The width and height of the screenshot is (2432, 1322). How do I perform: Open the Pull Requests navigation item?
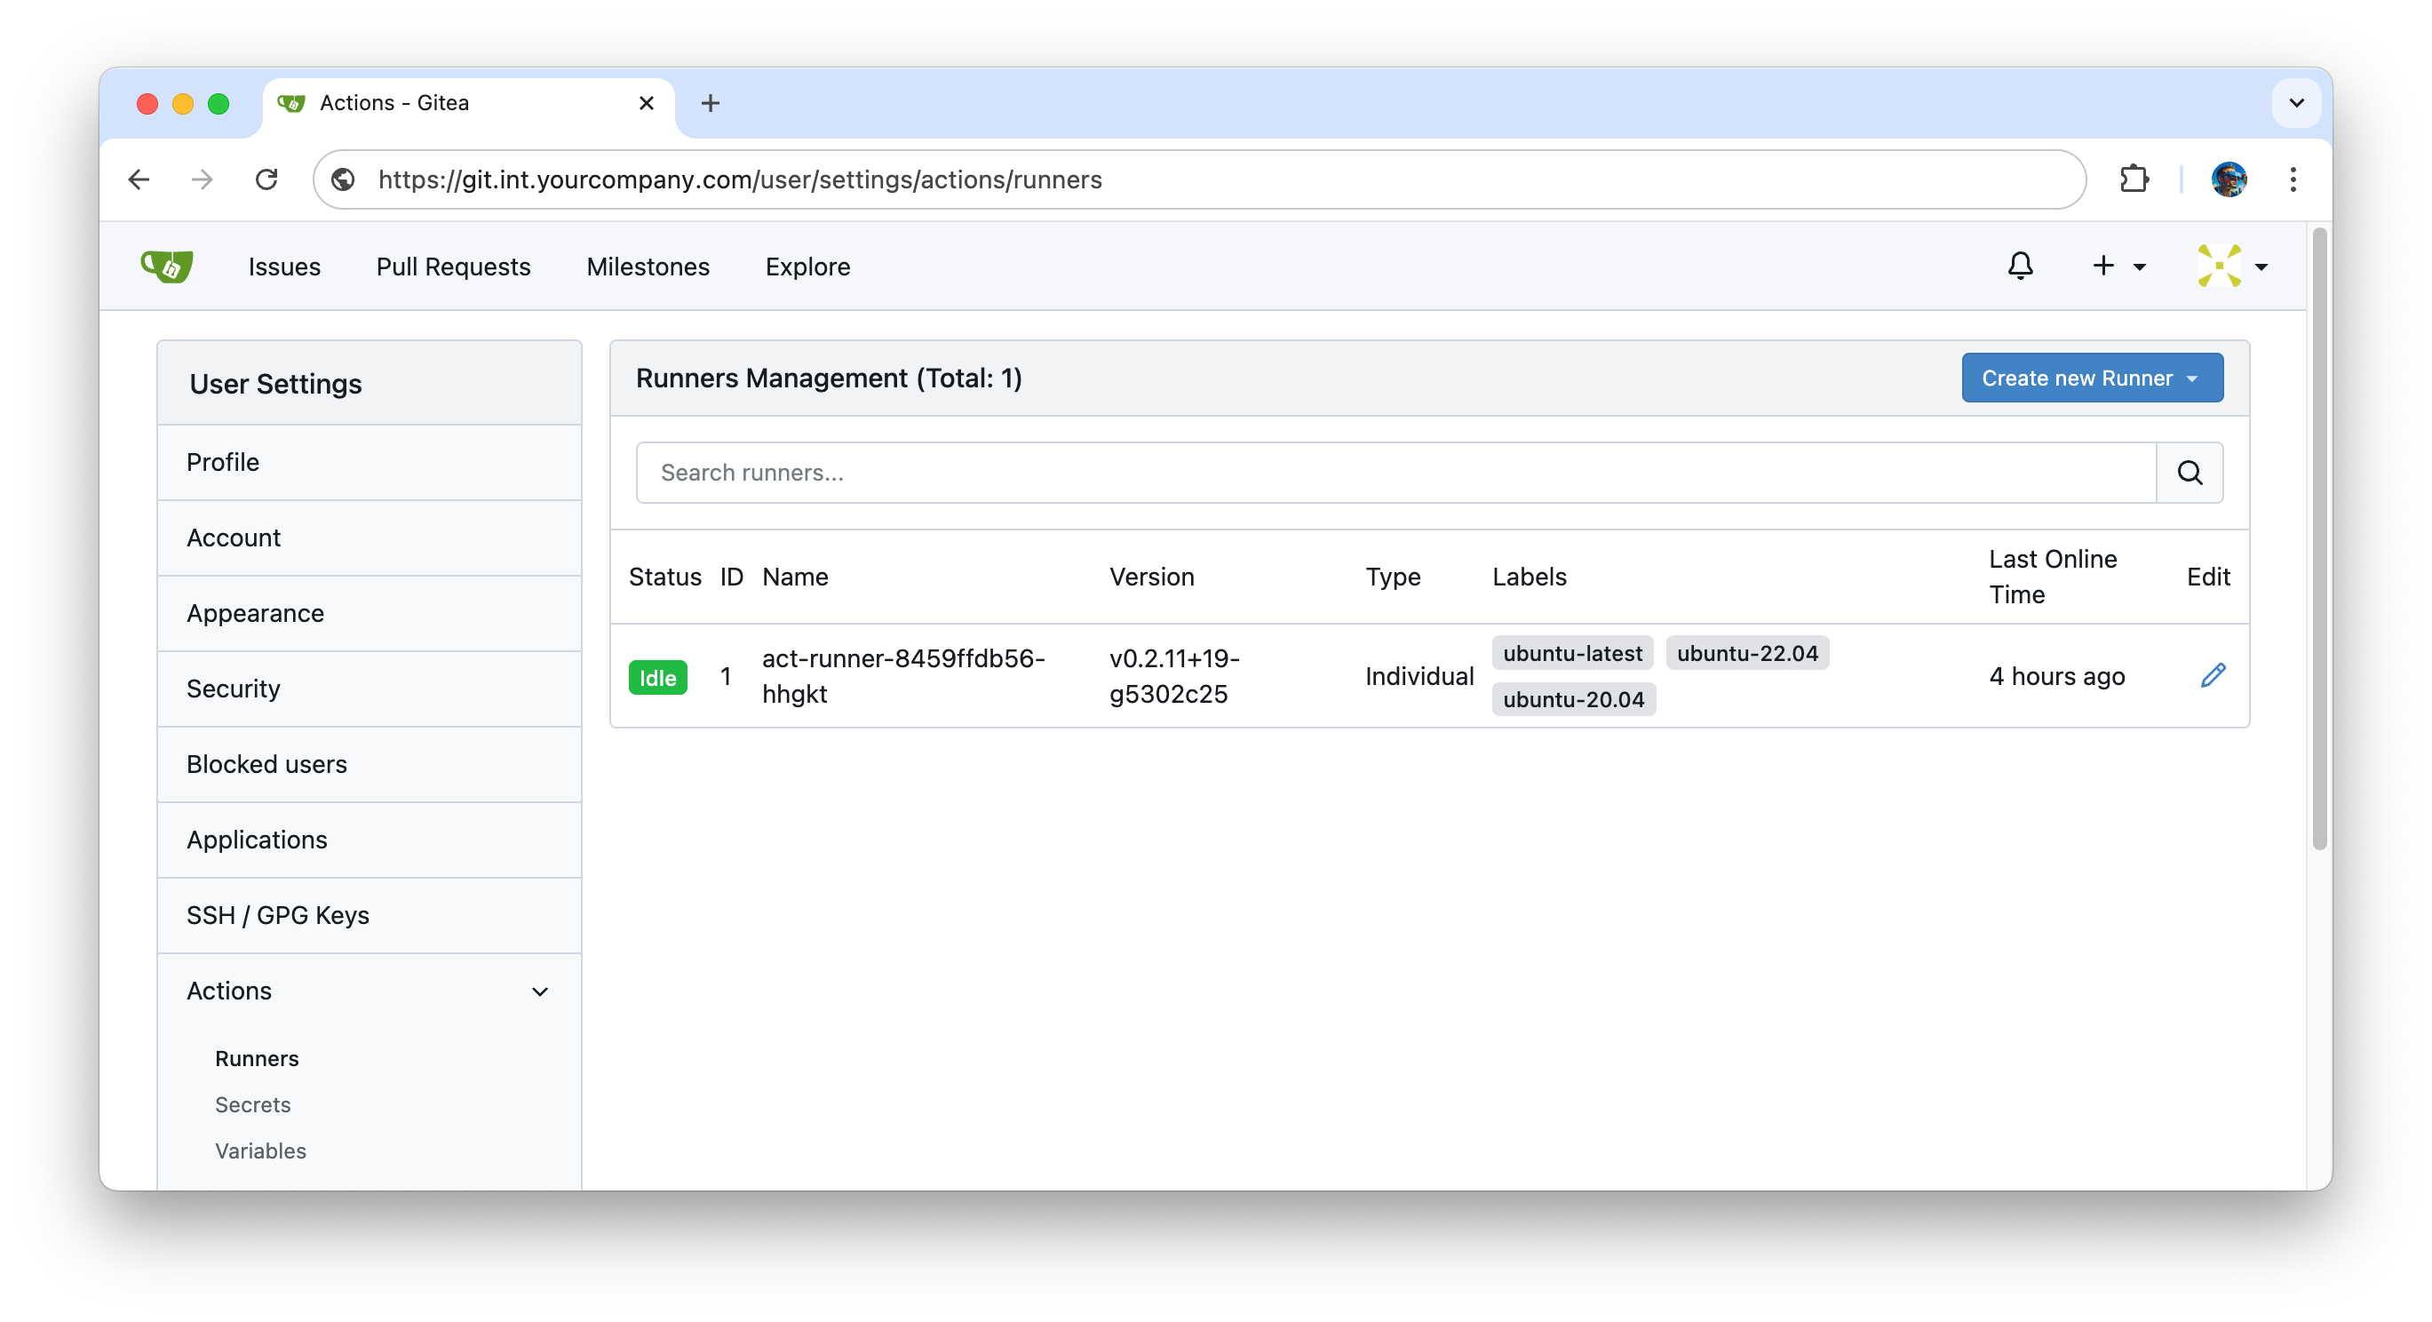[x=453, y=267]
